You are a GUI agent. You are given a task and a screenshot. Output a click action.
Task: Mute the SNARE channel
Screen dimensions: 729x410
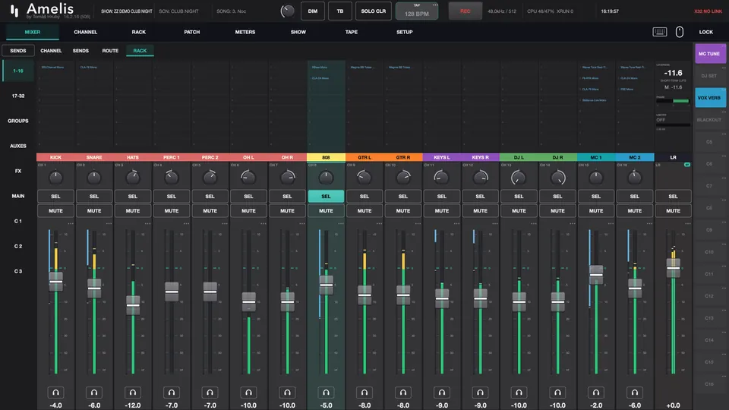tap(94, 210)
